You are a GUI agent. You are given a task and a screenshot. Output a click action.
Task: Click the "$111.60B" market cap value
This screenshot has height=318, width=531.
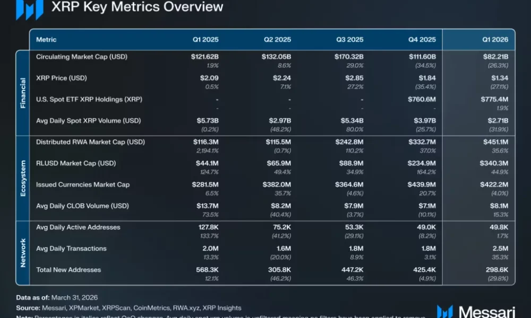point(422,57)
